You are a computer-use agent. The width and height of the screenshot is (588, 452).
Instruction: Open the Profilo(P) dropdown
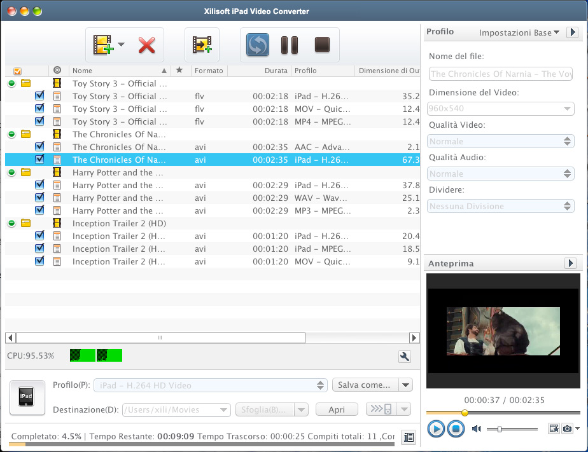pyautogui.click(x=210, y=385)
